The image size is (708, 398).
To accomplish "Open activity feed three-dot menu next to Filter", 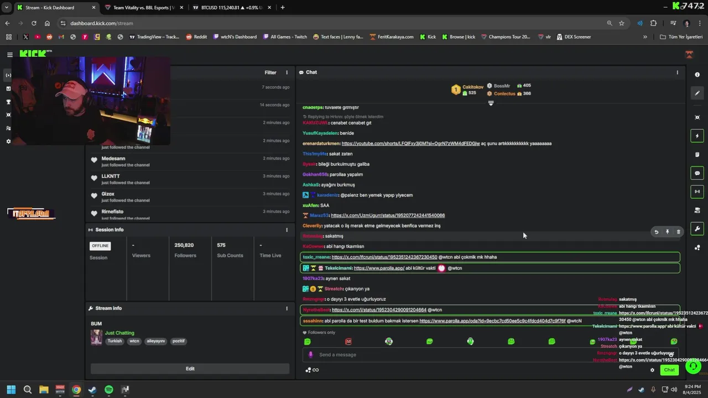I will coord(287,72).
